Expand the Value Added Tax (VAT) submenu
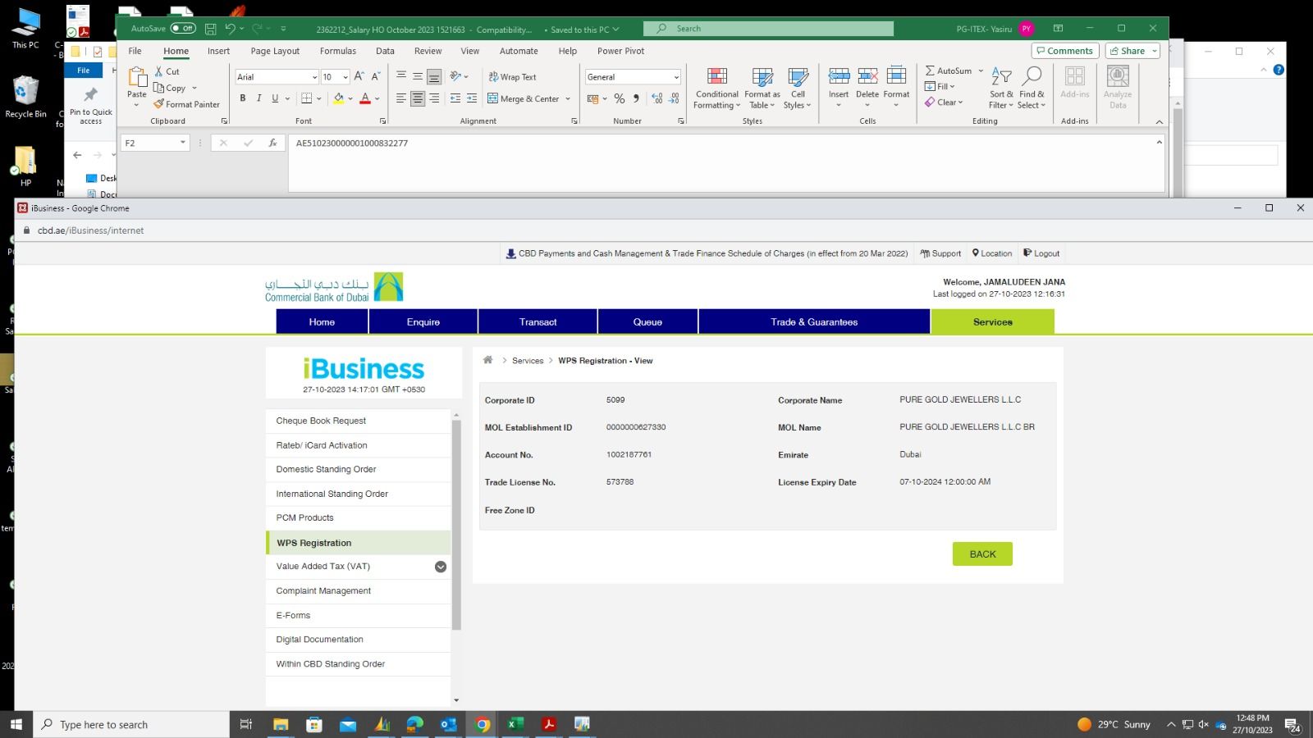This screenshot has height=738, width=1313. coord(441,567)
